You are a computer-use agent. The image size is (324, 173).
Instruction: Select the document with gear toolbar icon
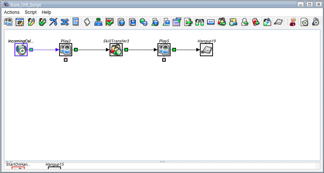click(304, 22)
